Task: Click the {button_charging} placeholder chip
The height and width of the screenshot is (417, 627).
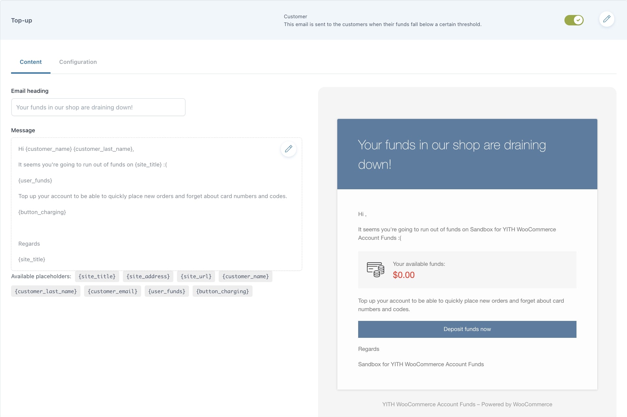Action: click(222, 291)
